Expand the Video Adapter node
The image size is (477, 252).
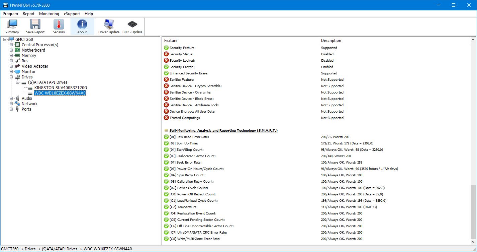[x=11, y=66]
